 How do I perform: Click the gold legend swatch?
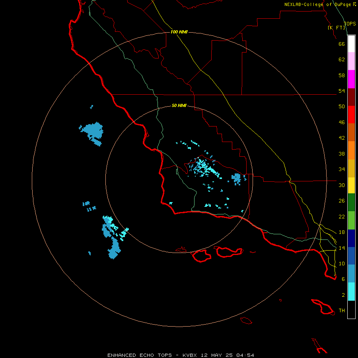click(351, 169)
